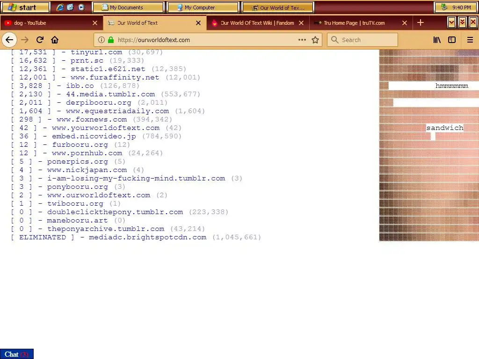Open the twibooru.org link
This screenshot has width=479, height=359.
point(75,204)
